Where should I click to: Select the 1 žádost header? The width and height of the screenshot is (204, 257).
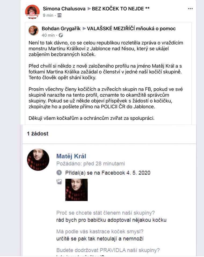38,134
